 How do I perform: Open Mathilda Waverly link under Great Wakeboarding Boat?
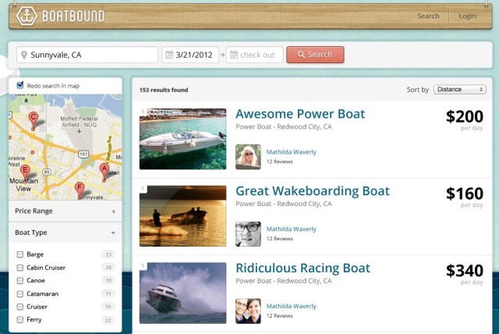coord(291,229)
